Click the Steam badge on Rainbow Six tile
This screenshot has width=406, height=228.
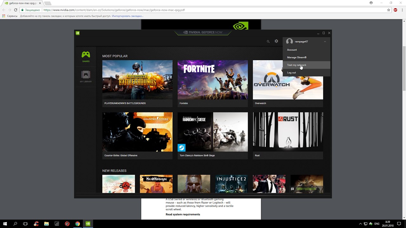click(x=181, y=148)
